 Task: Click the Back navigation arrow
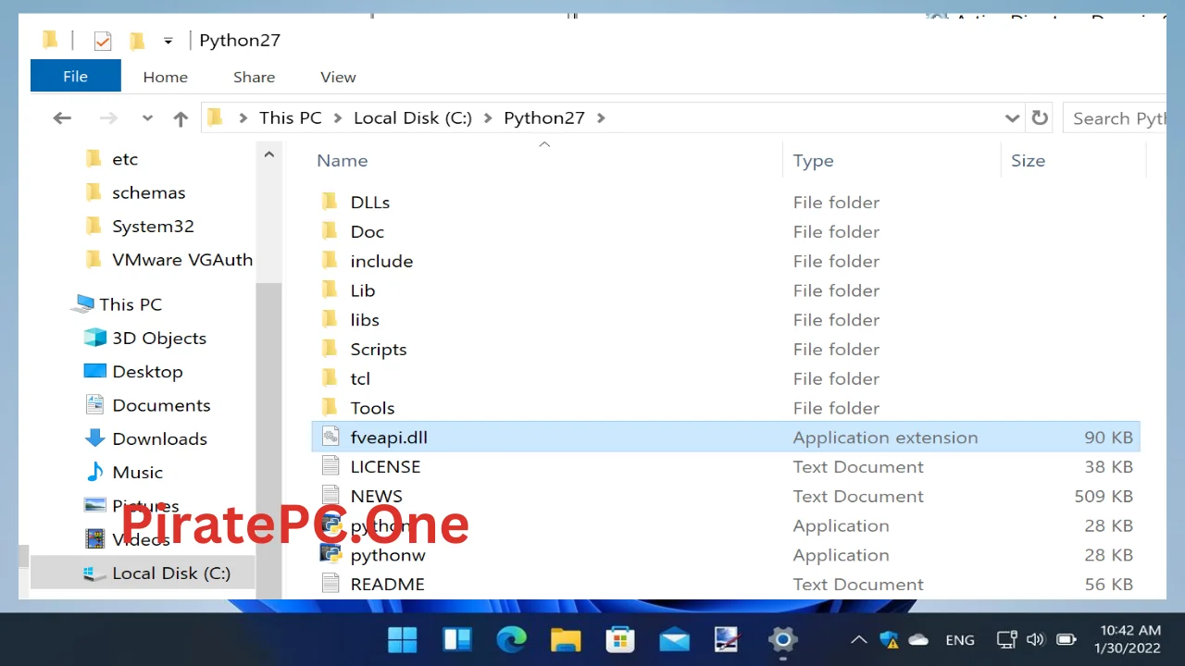pos(62,118)
